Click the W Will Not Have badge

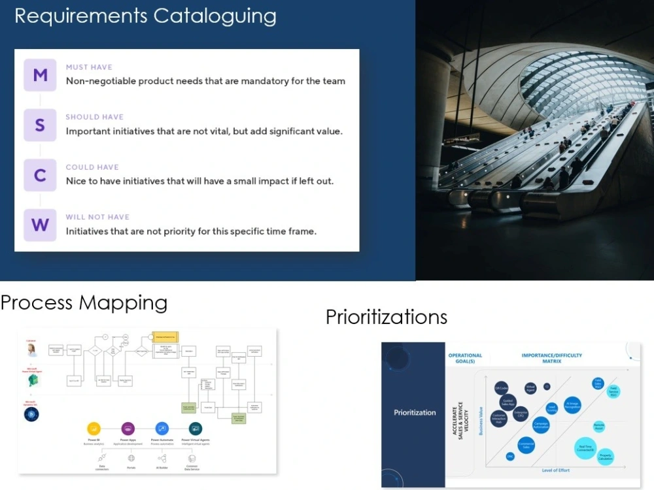pos(39,225)
